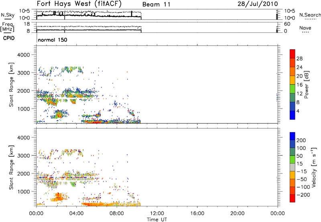
Task: Click the 10^5 tick beside N.Search label
Action: (x=290, y=11)
